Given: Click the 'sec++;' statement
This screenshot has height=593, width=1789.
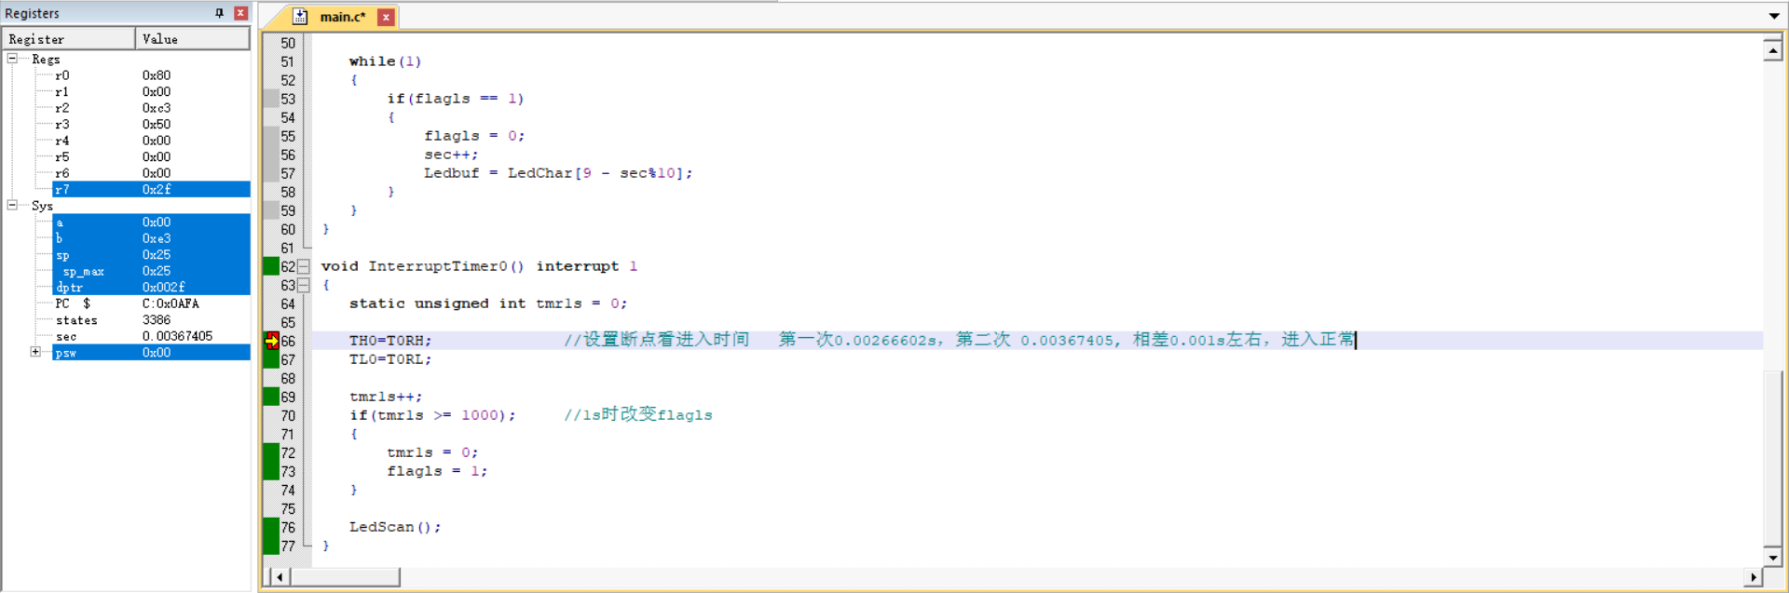Looking at the screenshot, I should (x=451, y=155).
